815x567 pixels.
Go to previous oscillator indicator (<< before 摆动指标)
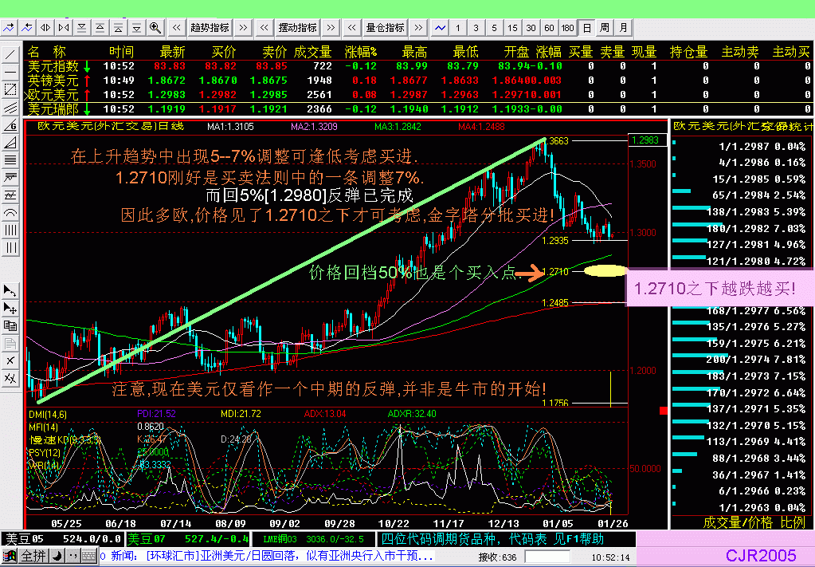[x=264, y=28]
